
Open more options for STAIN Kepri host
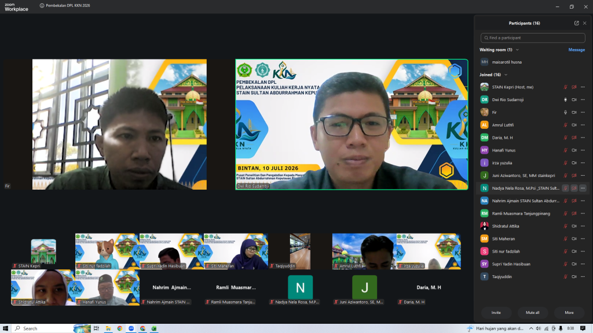583,87
